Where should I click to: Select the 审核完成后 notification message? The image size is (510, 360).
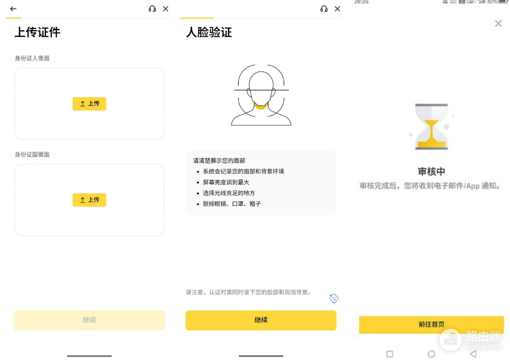point(430,186)
